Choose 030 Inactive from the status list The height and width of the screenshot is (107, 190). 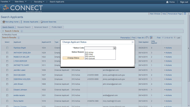coord(90,56)
